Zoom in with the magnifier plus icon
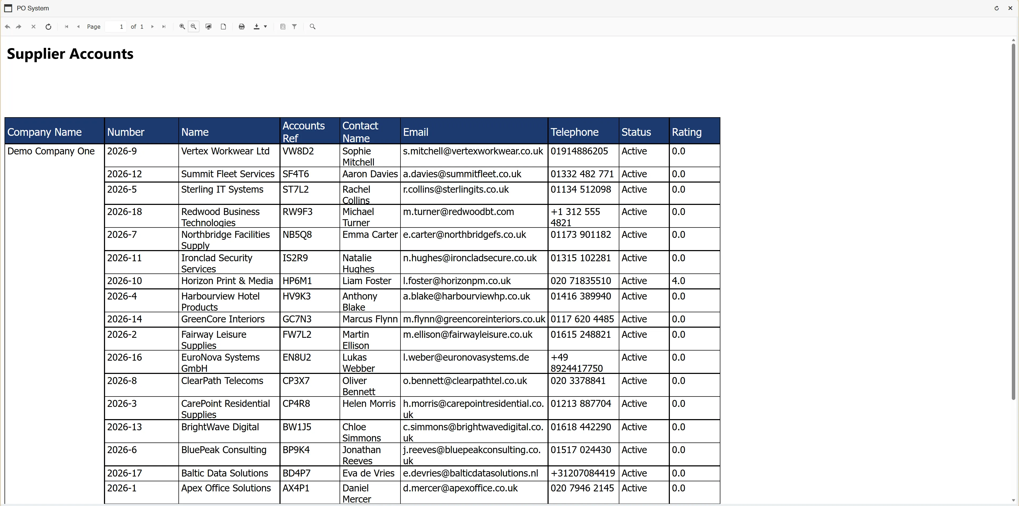The height and width of the screenshot is (506, 1019). pos(182,27)
